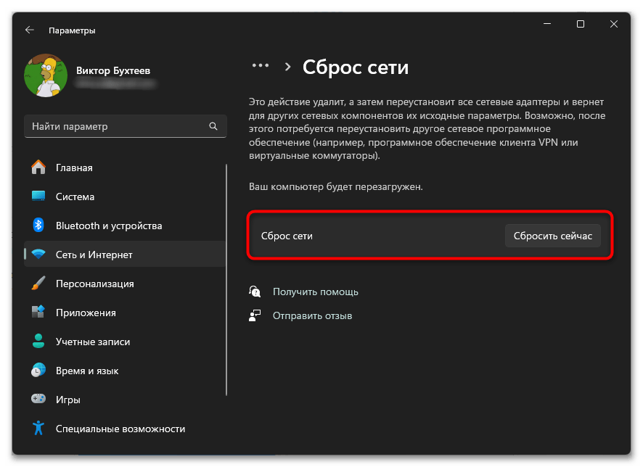Select Bluetooth и устройства category
The width and height of the screenshot is (643, 467).
[109, 226]
